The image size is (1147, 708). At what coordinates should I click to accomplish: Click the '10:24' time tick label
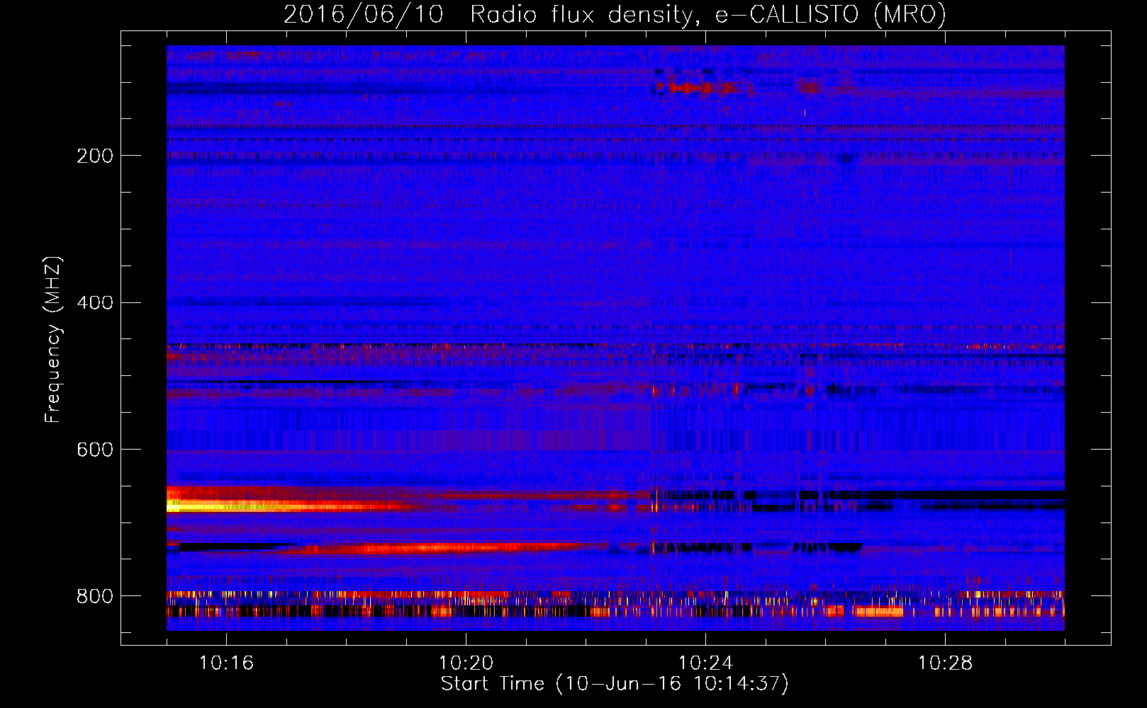[x=705, y=663]
